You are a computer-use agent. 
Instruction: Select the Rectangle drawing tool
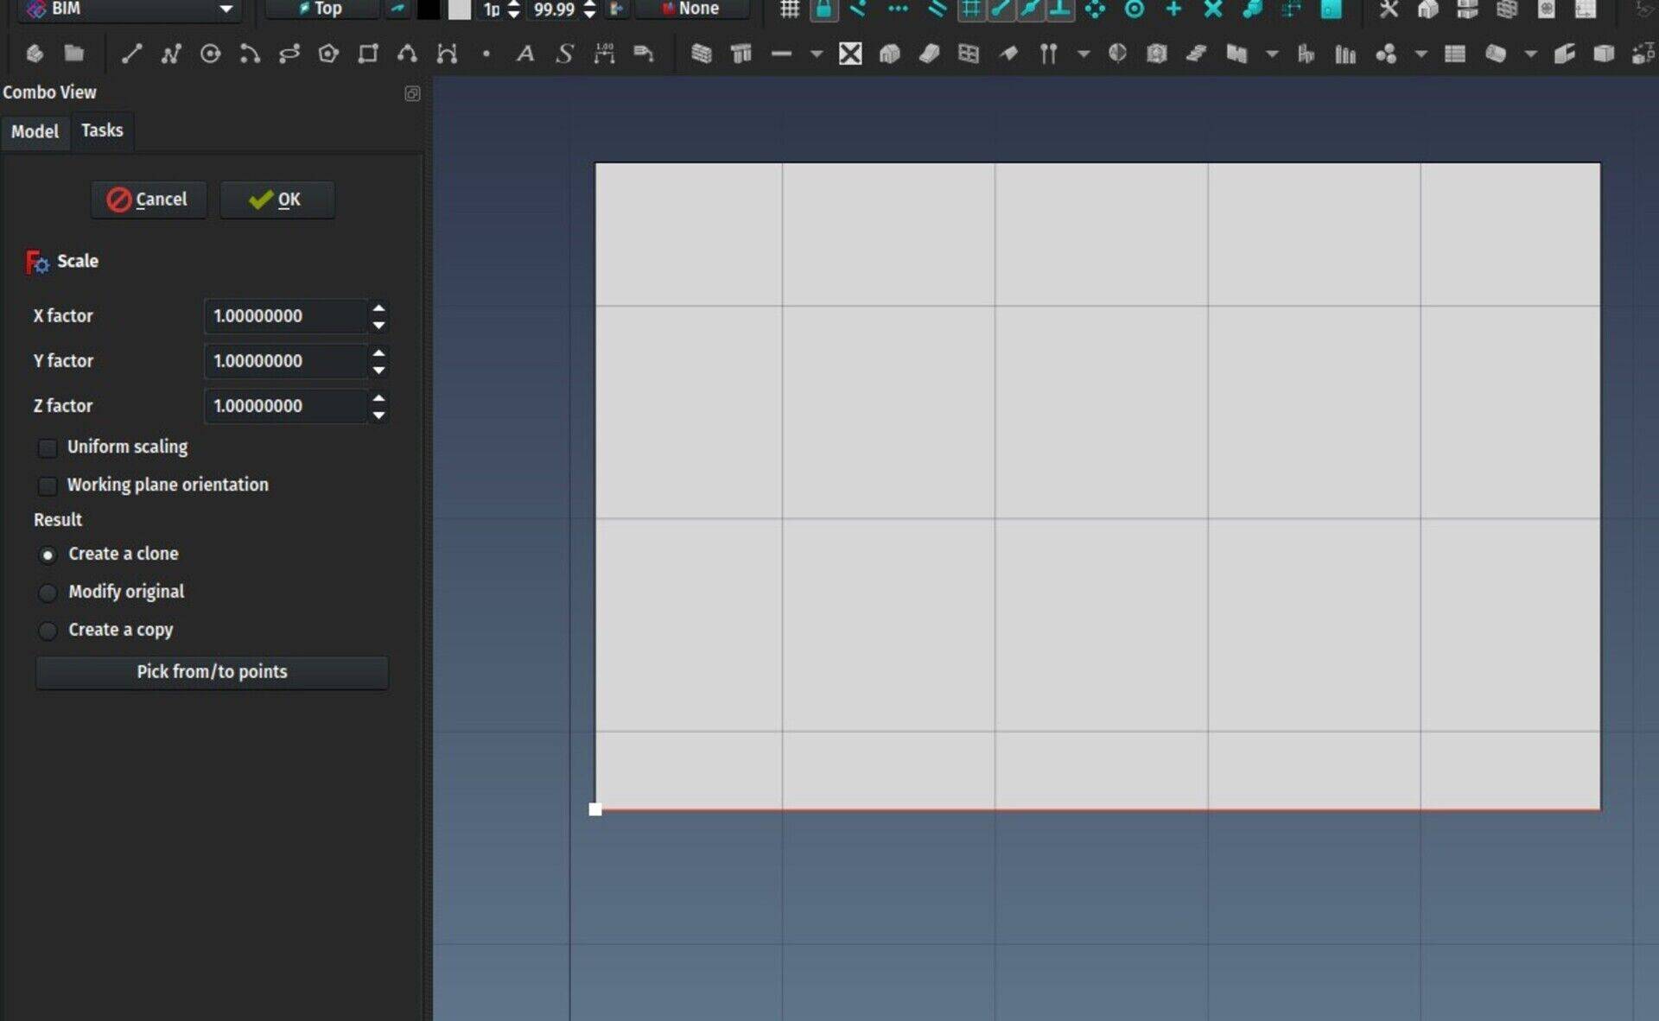point(368,54)
